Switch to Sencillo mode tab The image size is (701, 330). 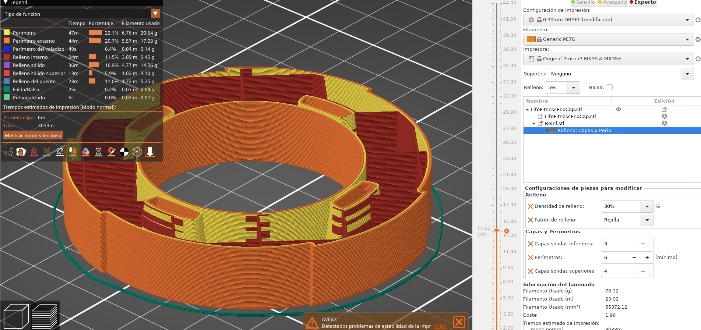click(x=583, y=2)
